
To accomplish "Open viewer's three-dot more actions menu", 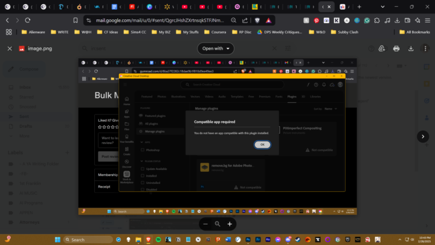I will click(x=425, y=48).
